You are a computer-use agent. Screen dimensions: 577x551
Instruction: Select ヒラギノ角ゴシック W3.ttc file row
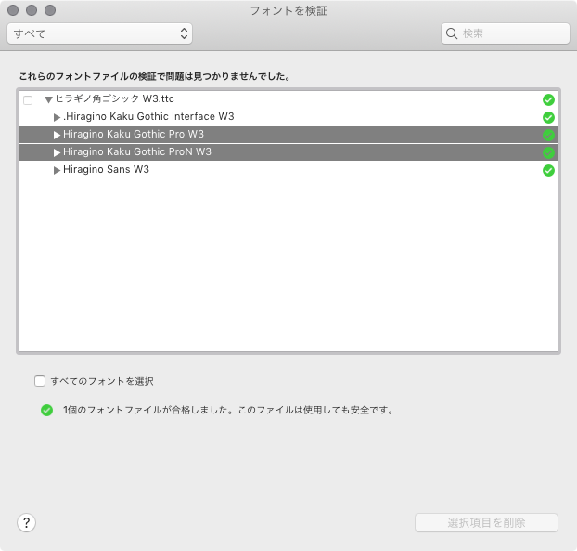(288, 99)
